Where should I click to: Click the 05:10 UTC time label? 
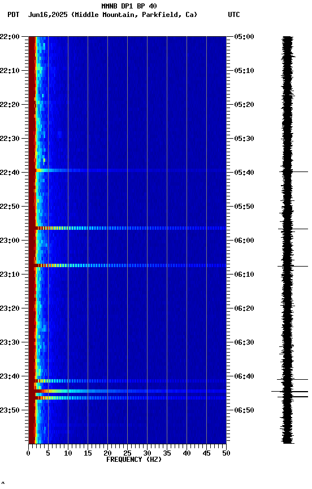click(244, 71)
